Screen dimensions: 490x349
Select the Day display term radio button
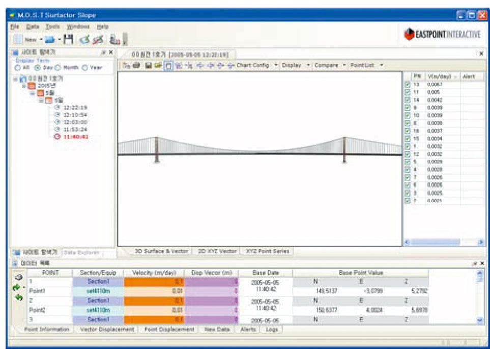37,67
